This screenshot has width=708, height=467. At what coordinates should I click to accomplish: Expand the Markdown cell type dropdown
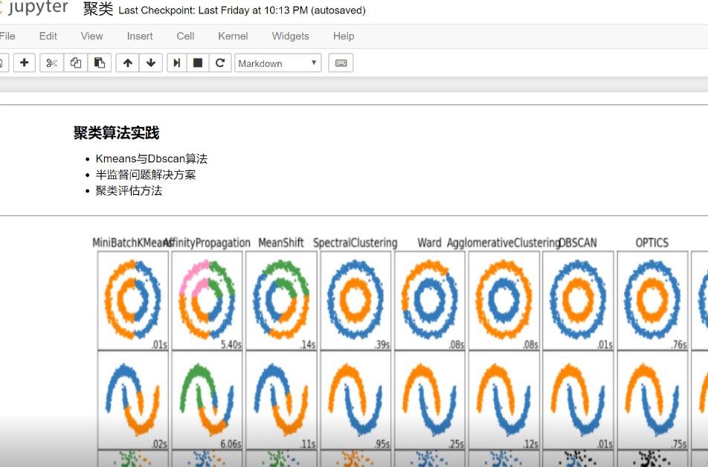point(277,63)
